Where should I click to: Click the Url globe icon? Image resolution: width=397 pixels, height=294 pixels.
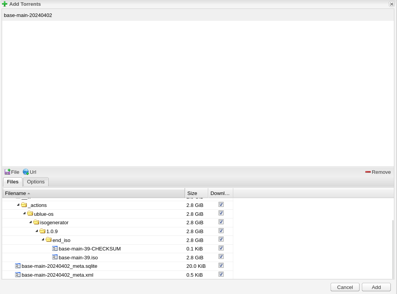coord(25,172)
